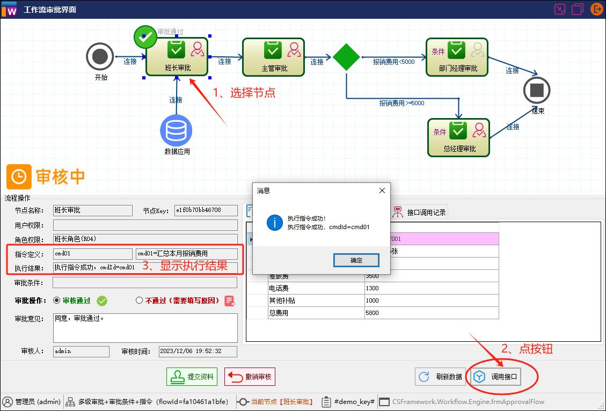This screenshot has width=606, height=411.
Task: Click the 审批意见 comment text field
Action: click(145, 327)
